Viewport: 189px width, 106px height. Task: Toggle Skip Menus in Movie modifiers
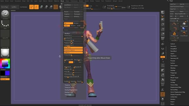coord(73,48)
